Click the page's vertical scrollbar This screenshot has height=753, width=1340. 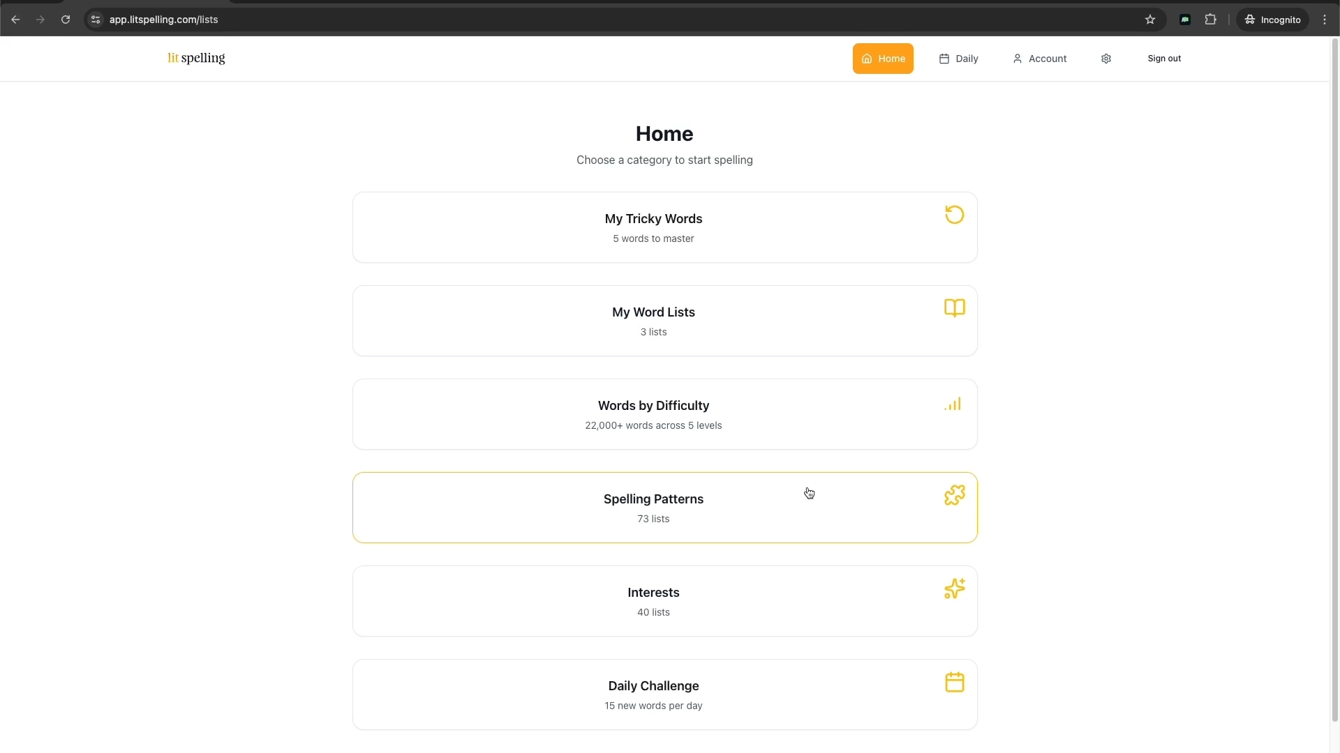click(x=1334, y=376)
